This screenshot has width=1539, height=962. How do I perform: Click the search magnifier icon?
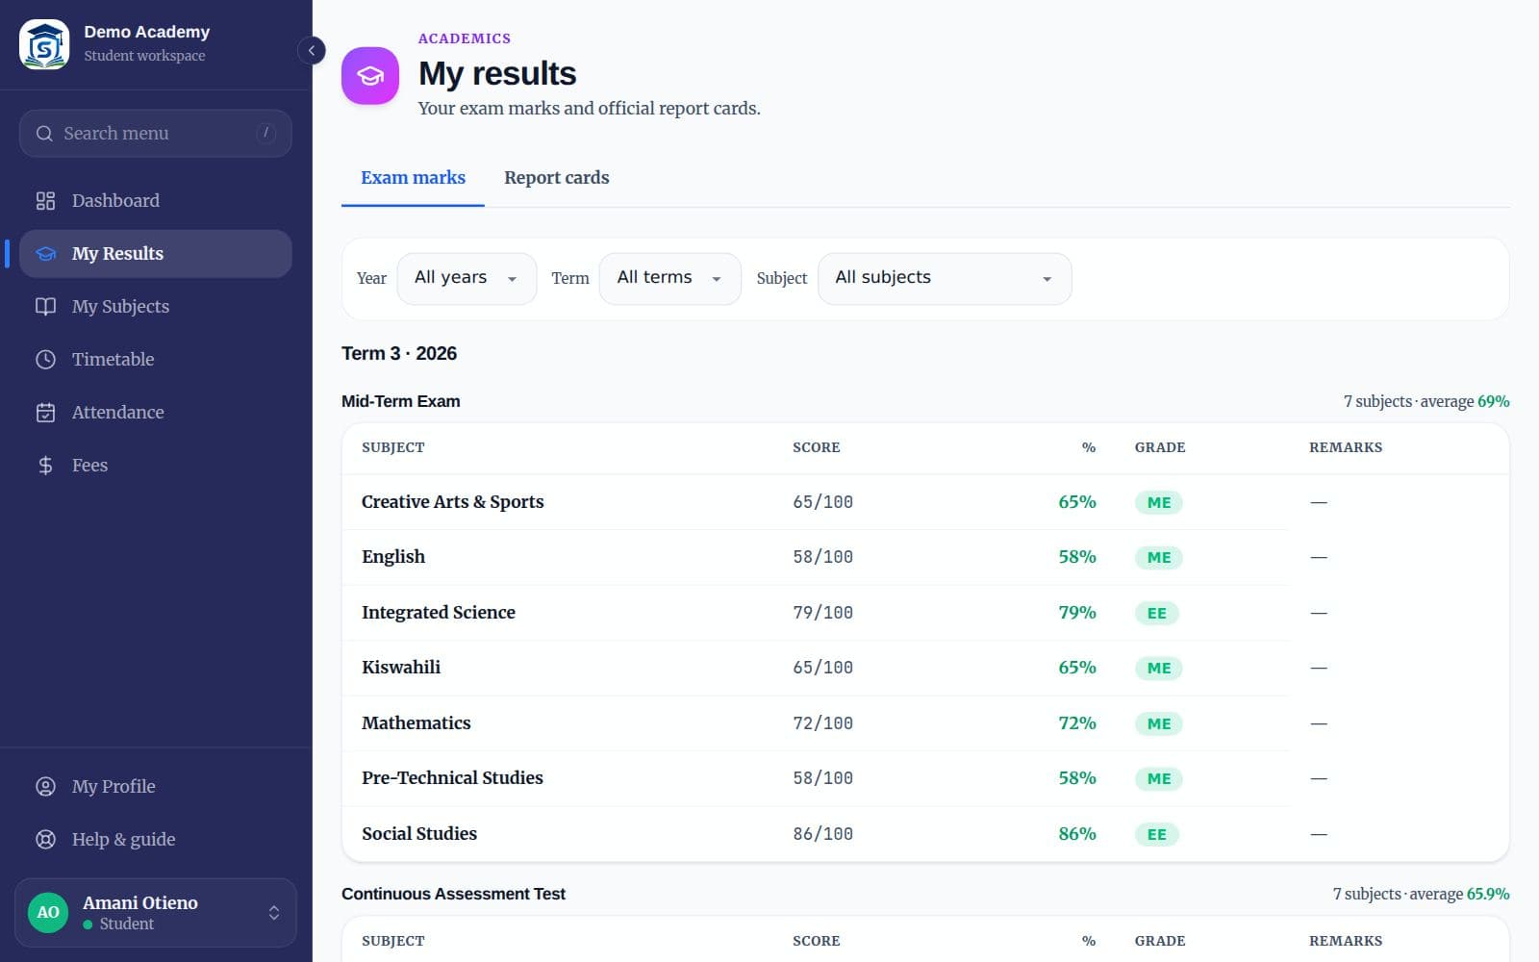click(44, 134)
